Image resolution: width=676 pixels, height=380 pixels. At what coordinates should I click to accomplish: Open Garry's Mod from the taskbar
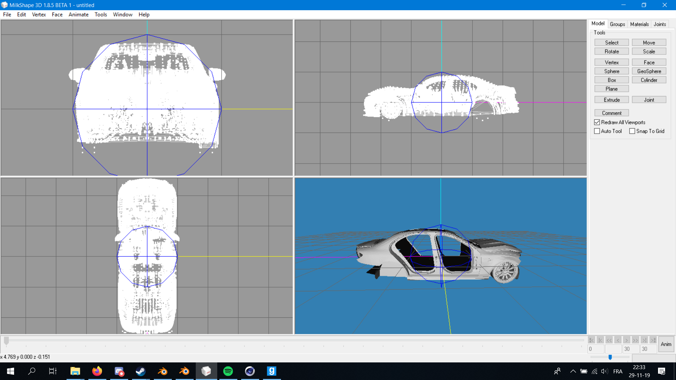pyautogui.click(x=271, y=371)
